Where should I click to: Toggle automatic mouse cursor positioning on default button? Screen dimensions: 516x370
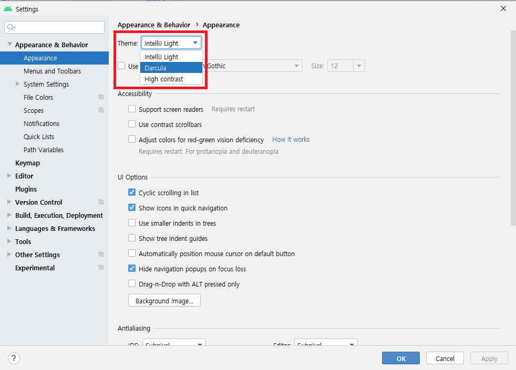132,253
